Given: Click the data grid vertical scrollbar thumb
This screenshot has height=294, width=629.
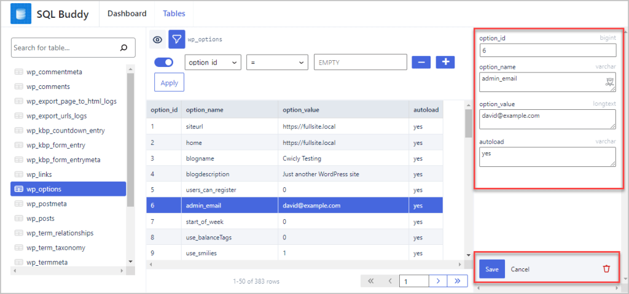Looking at the screenshot, I should [x=468, y=123].
